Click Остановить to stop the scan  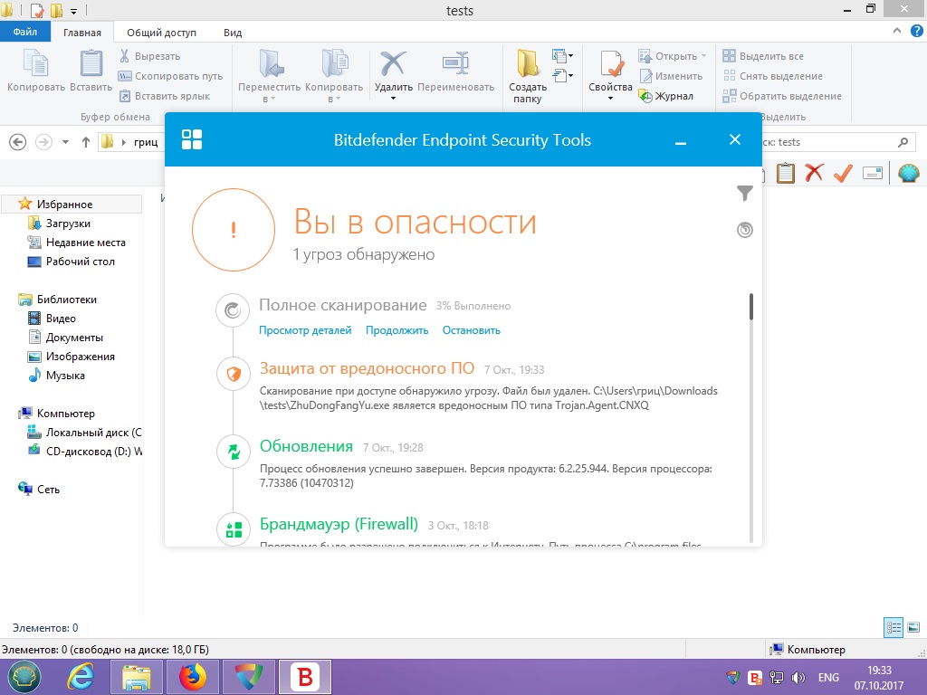point(471,330)
